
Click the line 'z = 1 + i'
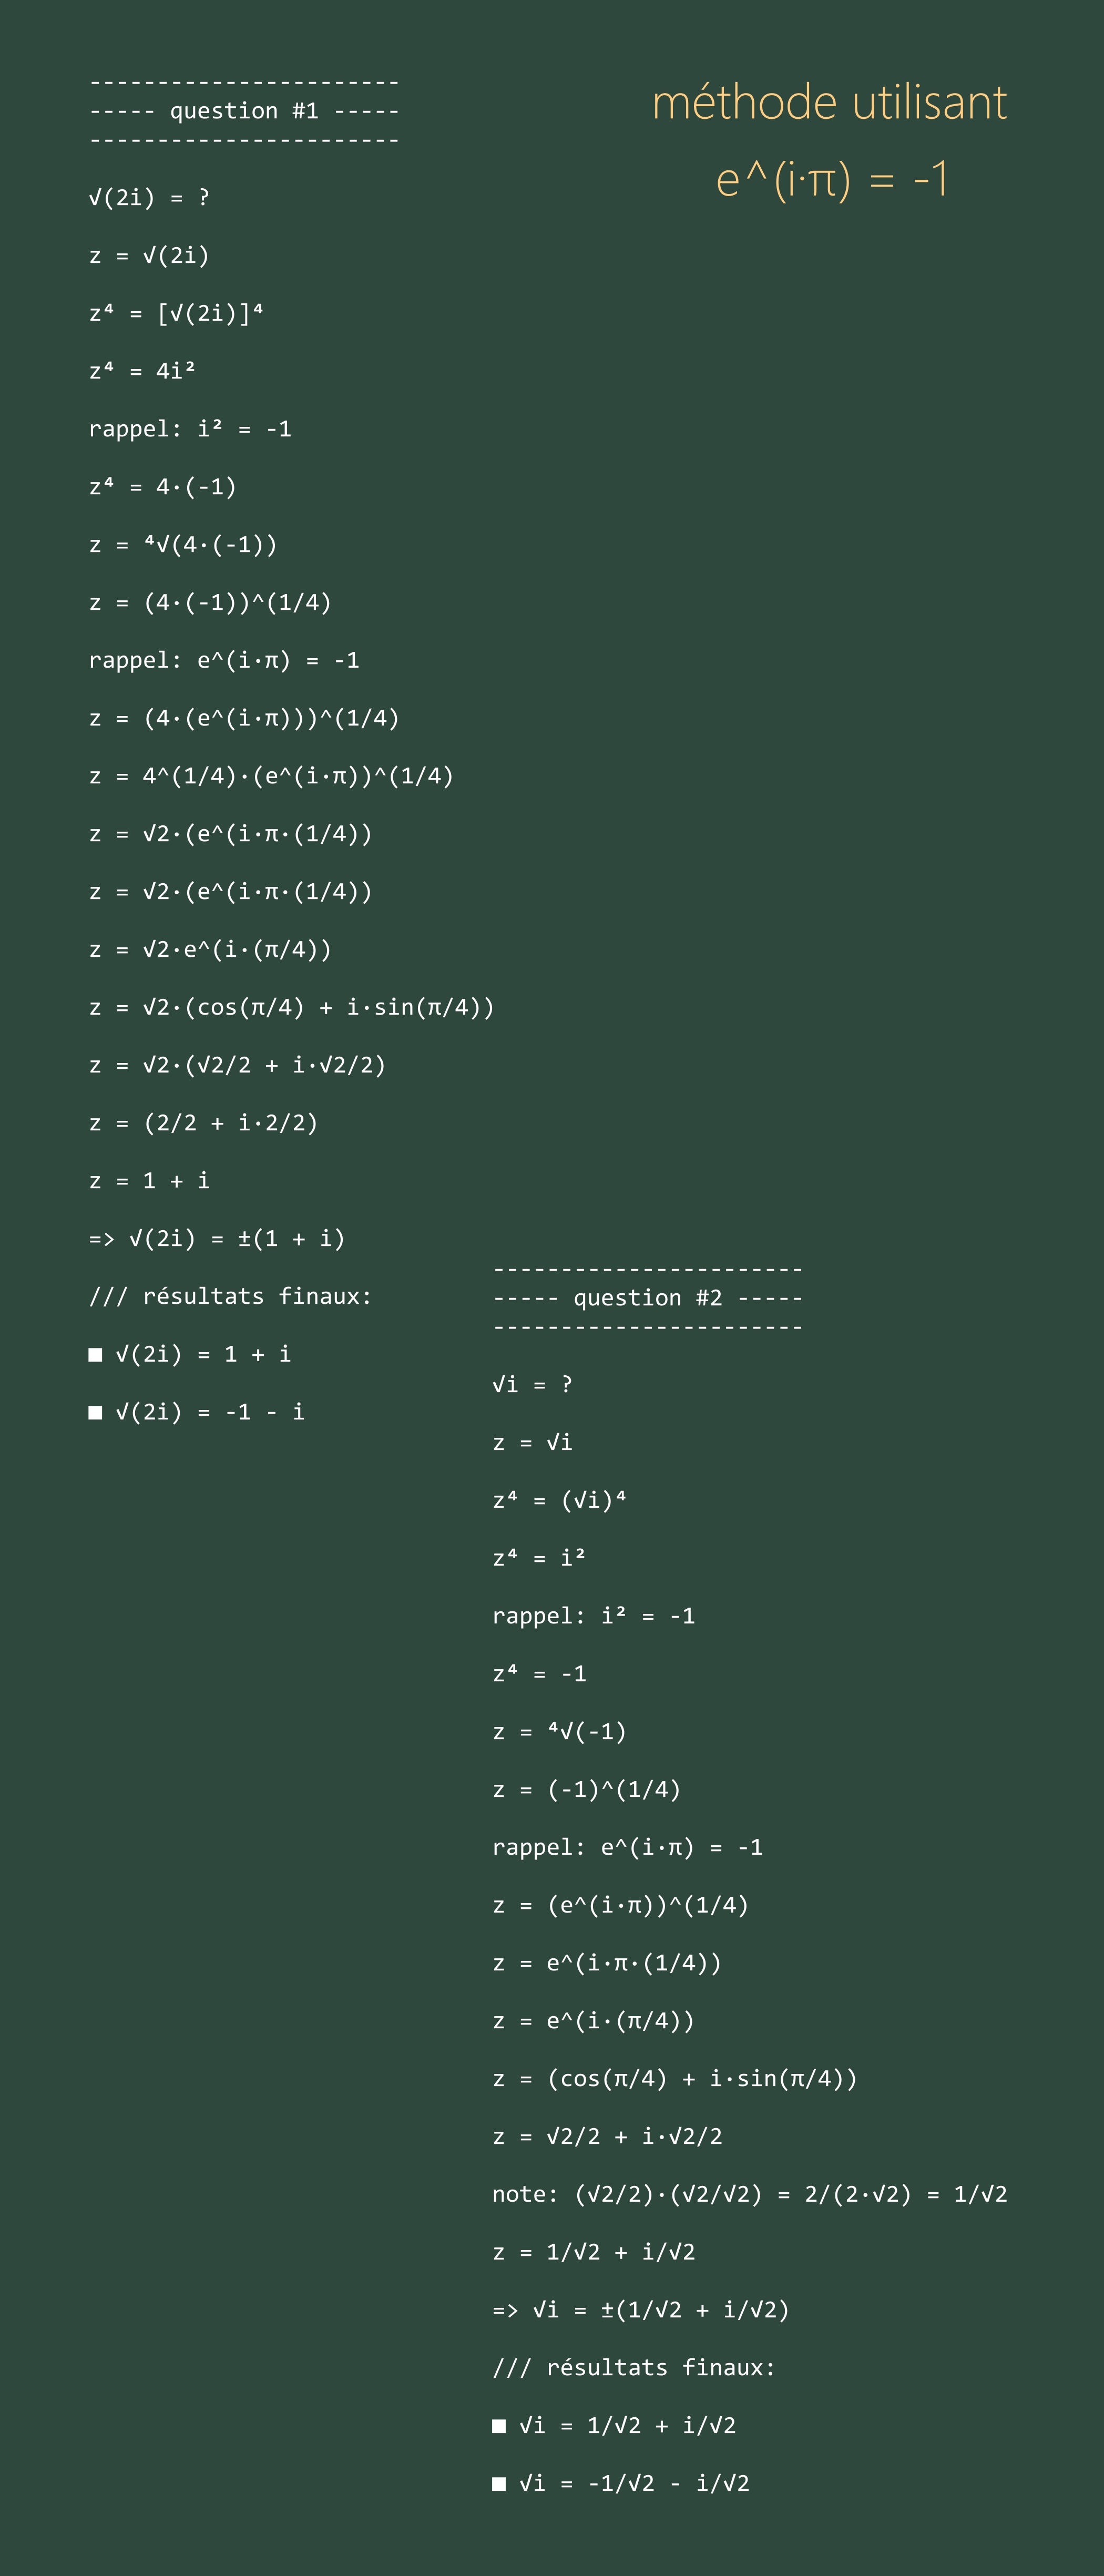[149, 1181]
